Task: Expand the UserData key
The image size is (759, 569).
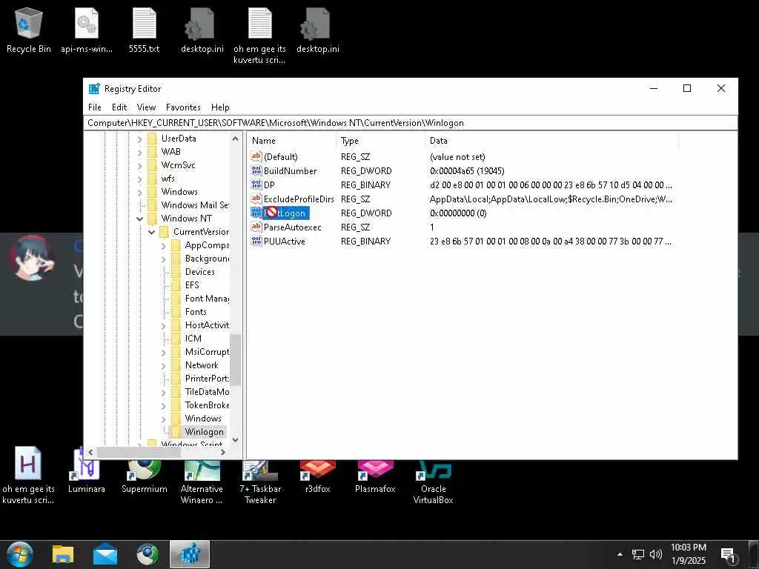Action: tap(139, 139)
